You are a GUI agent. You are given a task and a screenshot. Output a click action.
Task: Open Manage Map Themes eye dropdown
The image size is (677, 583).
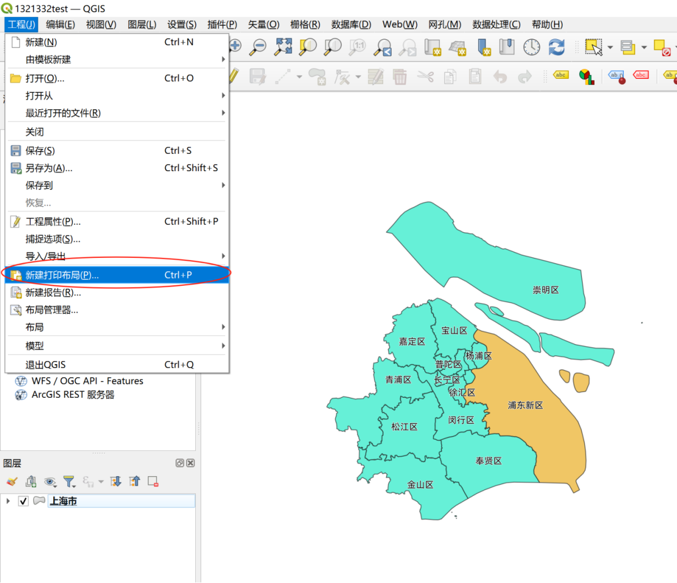[x=50, y=481]
